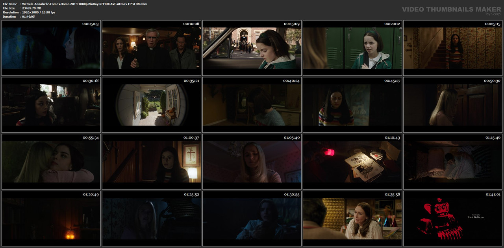Open the thumbnail at 00:05:03

(51, 48)
